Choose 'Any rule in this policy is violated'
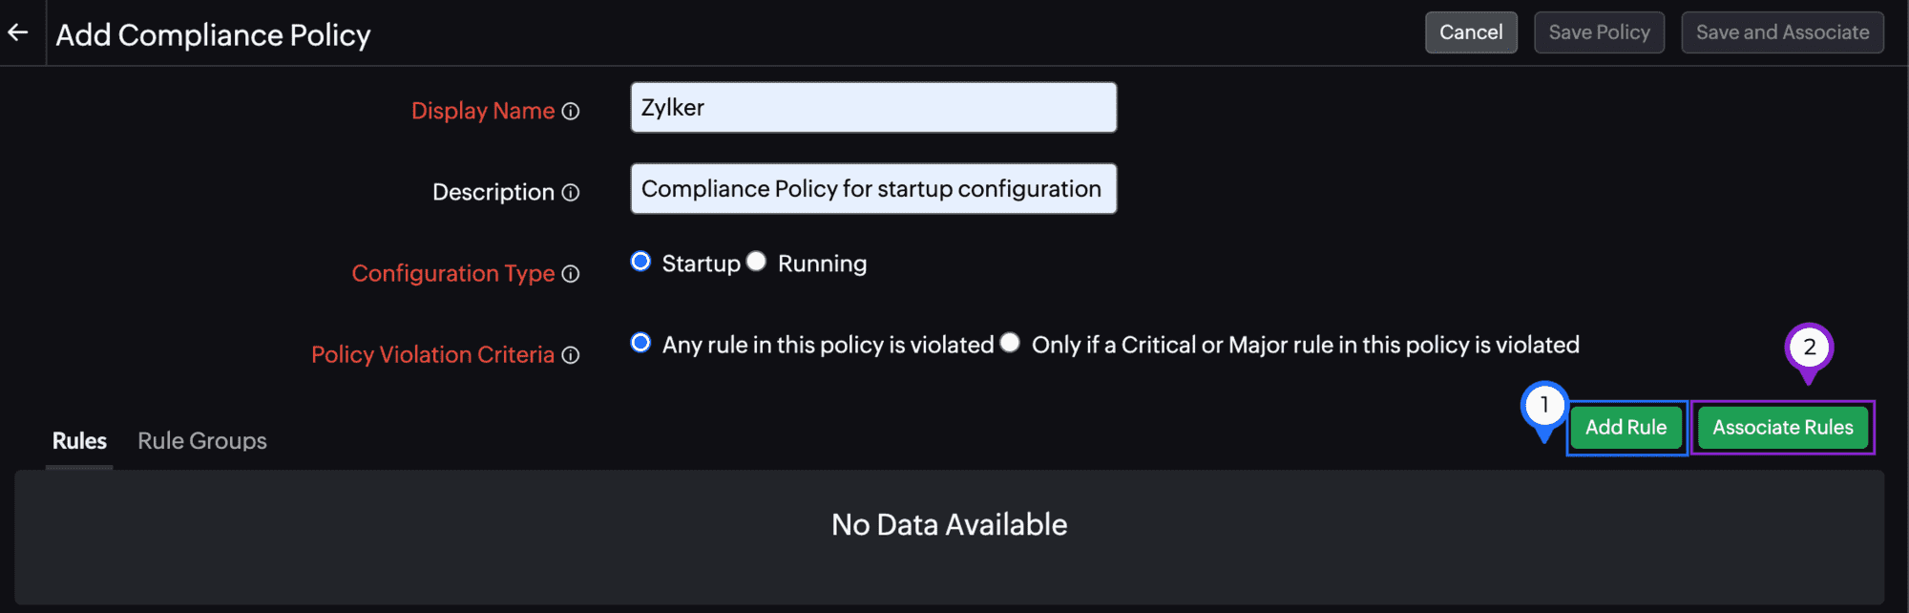This screenshot has height=613, width=1909. pos(640,343)
